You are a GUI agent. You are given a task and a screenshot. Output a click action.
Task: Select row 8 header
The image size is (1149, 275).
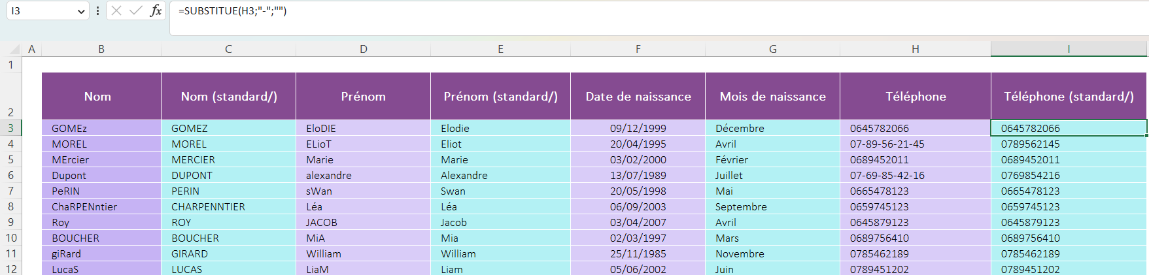[x=11, y=206]
